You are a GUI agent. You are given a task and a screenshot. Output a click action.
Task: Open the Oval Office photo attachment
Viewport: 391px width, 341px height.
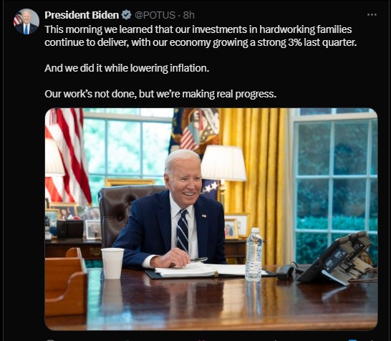[x=211, y=219]
